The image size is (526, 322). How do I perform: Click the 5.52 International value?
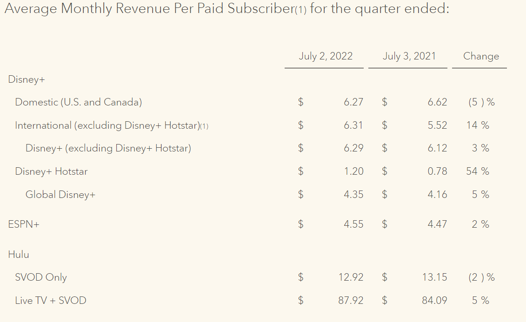[437, 125]
